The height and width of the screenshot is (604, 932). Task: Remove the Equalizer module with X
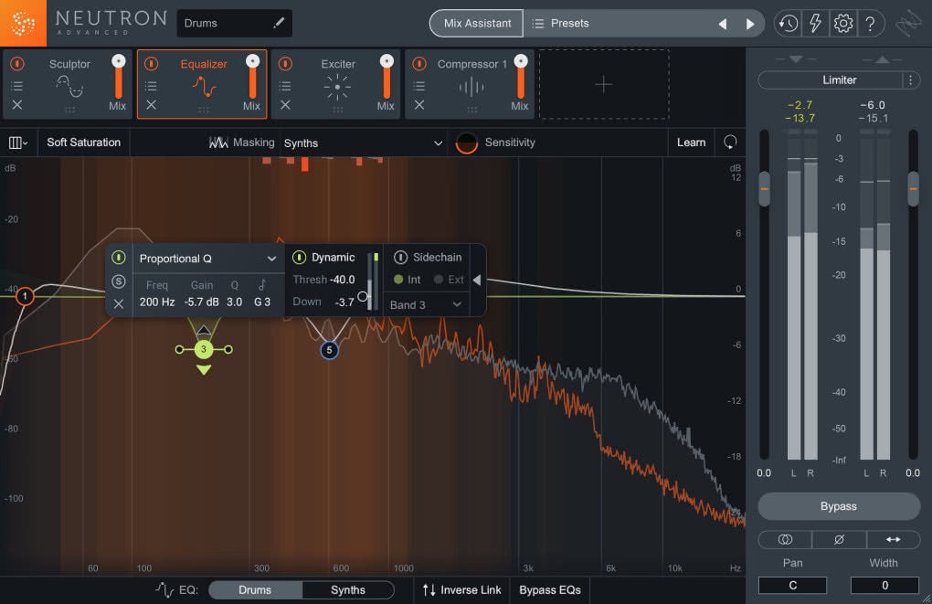(x=151, y=105)
